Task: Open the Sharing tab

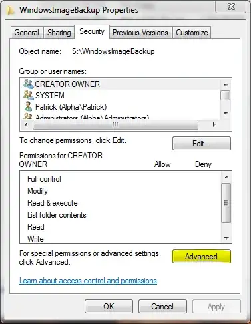Action: point(59,33)
